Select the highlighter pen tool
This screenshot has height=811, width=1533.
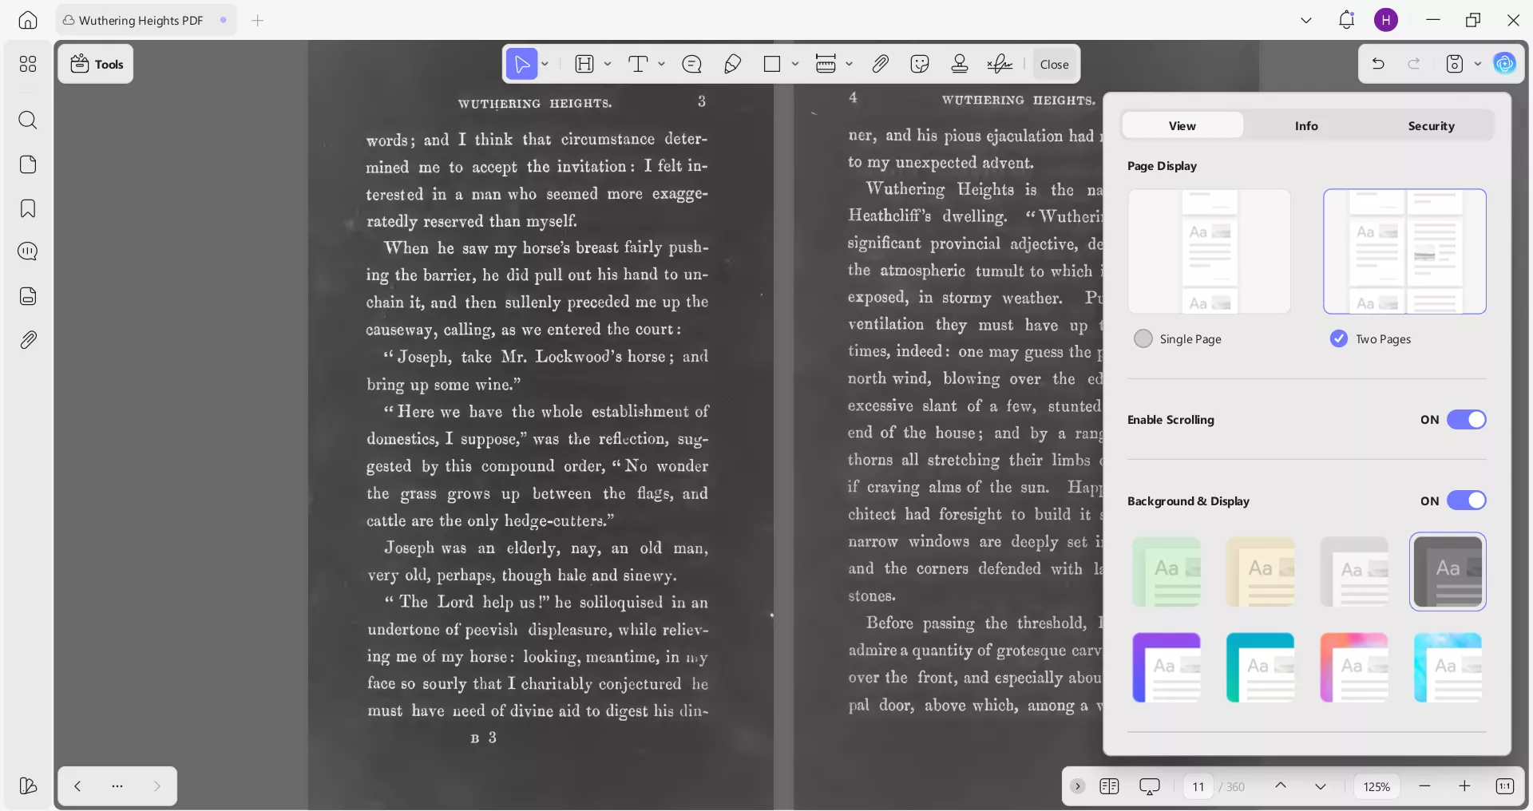pos(732,64)
